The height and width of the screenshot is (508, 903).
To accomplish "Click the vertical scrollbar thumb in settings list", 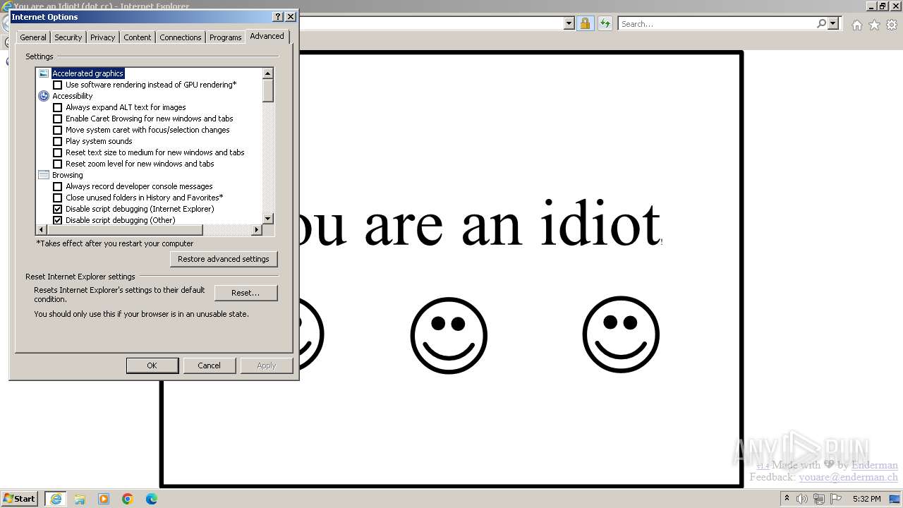I will point(268,91).
